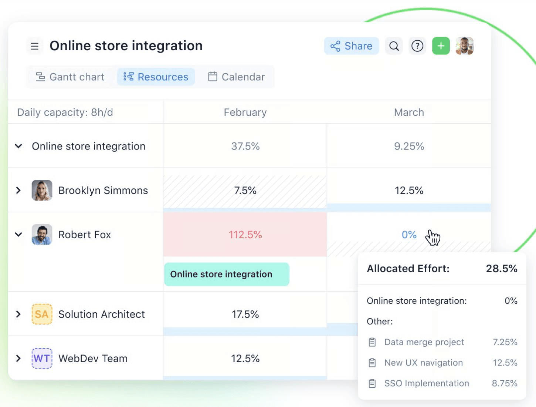Expand the WebDev Team row
536x407 pixels.
coord(18,358)
